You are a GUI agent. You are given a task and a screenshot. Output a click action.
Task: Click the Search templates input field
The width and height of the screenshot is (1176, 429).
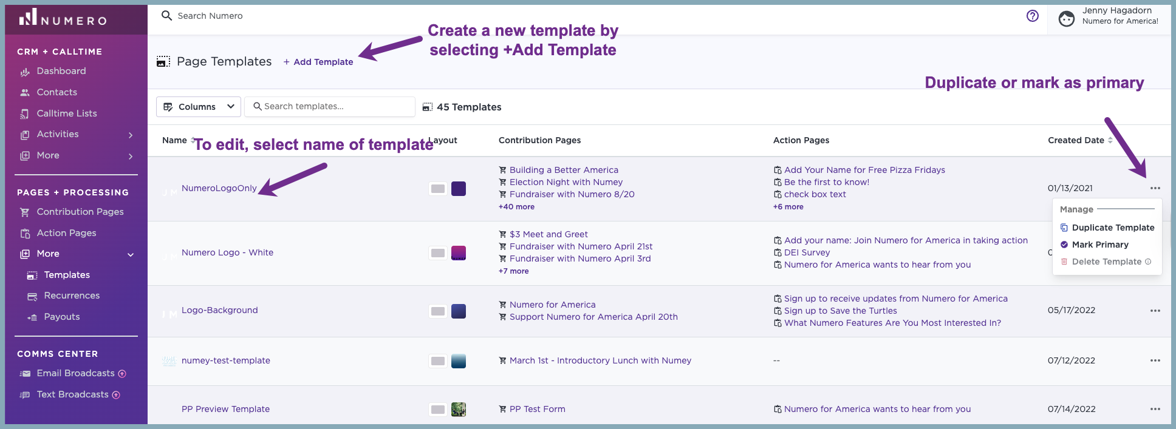(x=330, y=106)
